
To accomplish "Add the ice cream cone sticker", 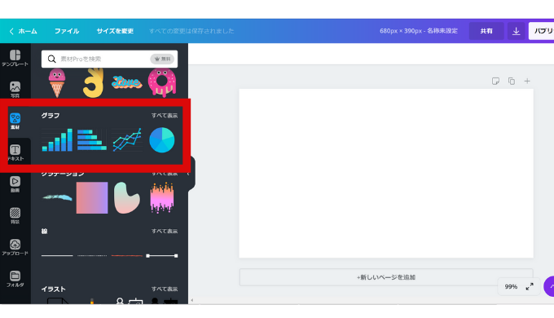I will click(57, 83).
